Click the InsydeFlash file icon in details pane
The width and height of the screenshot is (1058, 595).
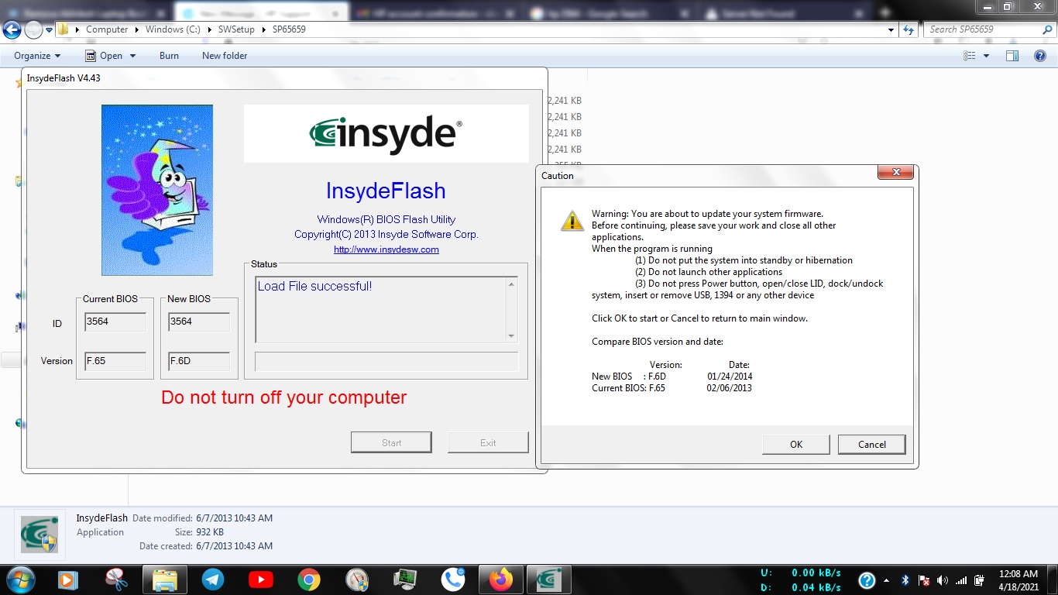coord(39,534)
